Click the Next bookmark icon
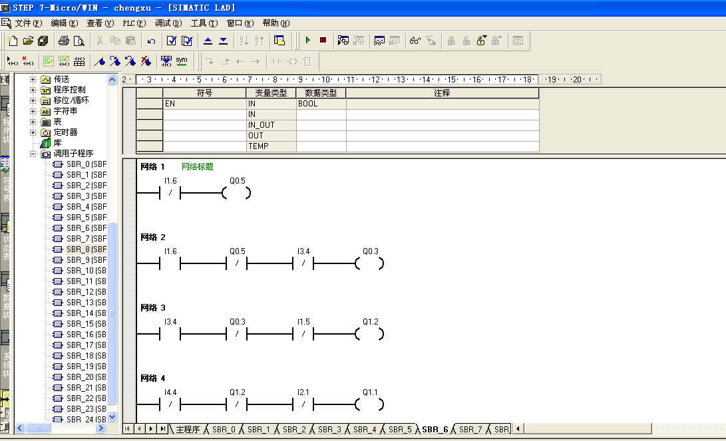 (x=115, y=61)
